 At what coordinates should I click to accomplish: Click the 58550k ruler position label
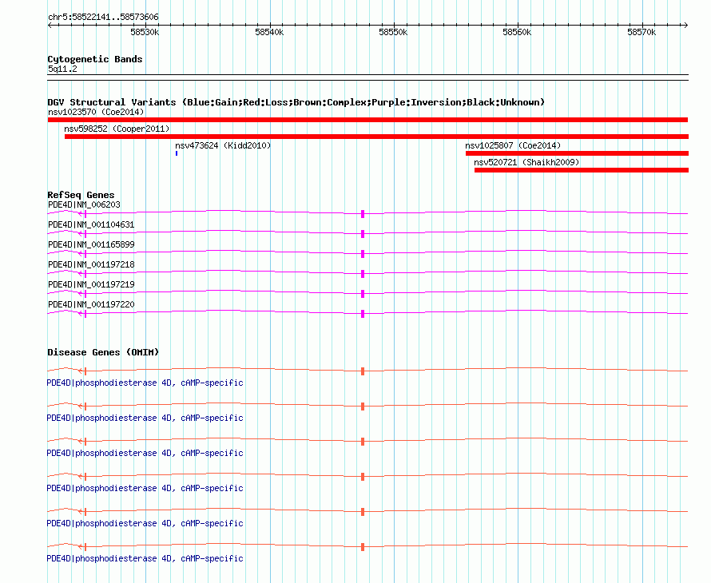tap(393, 32)
